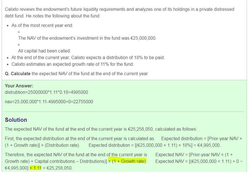
Task: Click the final "= €25,258,050." result
Action: 57,168
